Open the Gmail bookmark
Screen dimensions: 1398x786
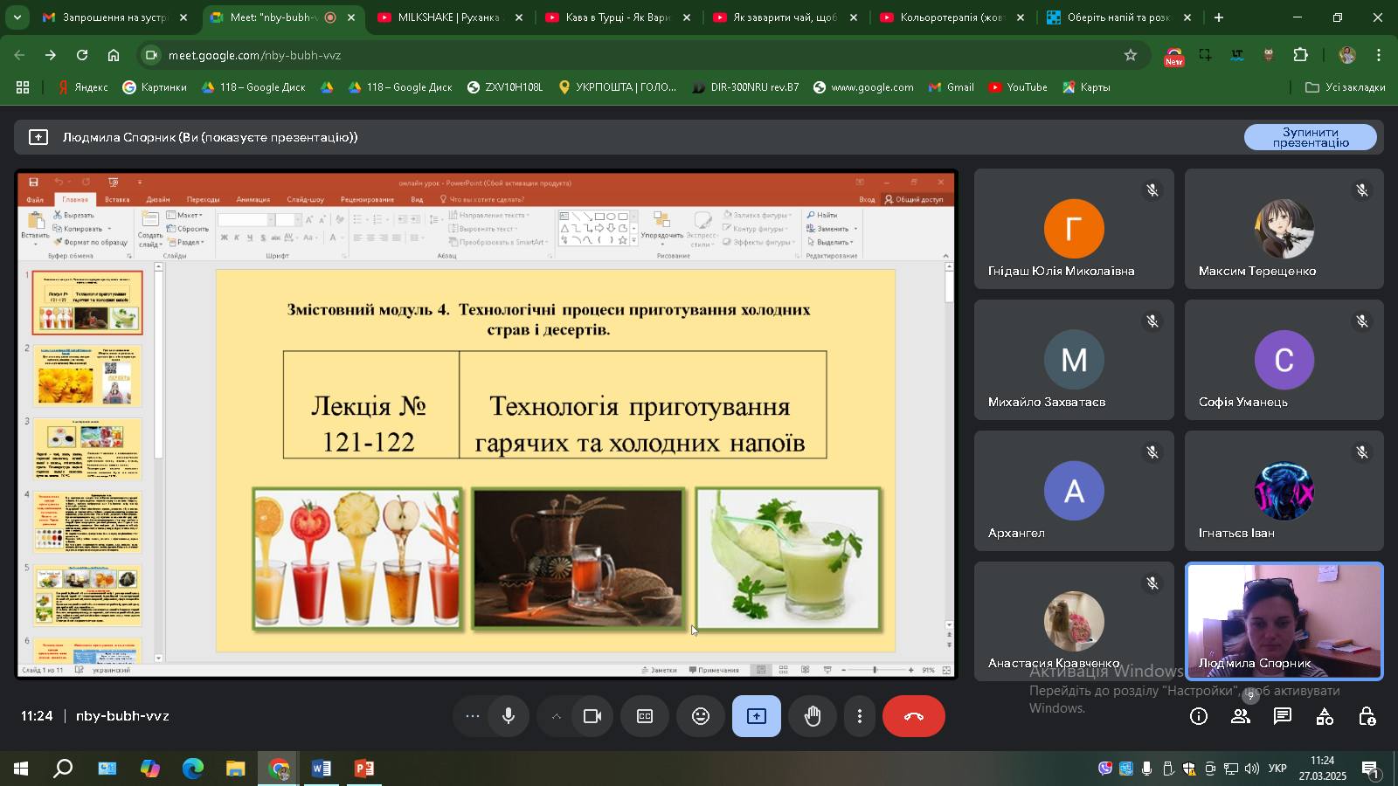click(952, 87)
